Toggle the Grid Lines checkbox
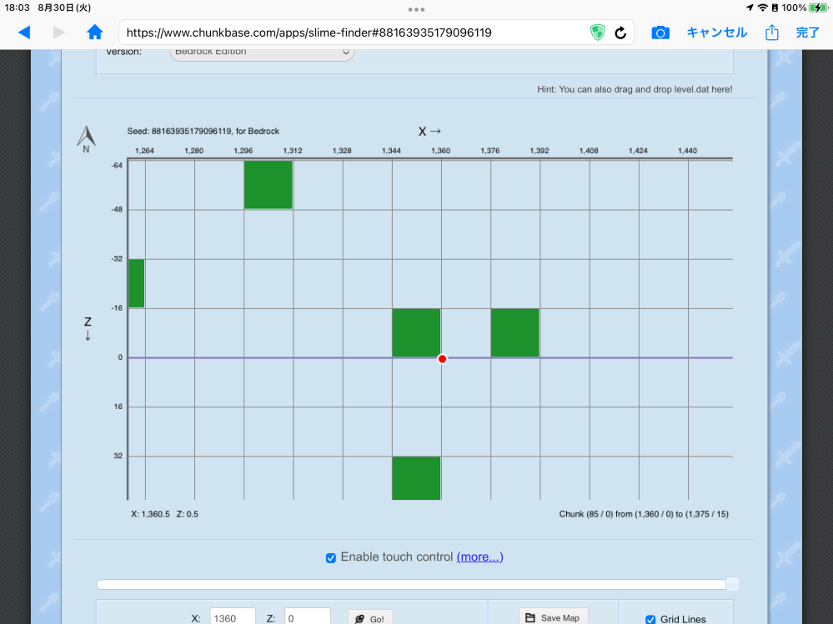Image resolution: width=833 pixels, height=624 pixels. click(x=650, y=619)
